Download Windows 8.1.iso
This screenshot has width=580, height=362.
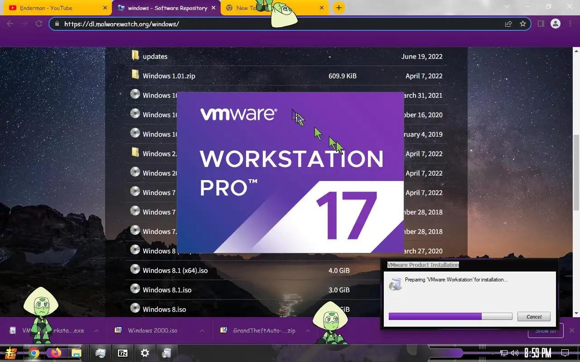point(167,290)
